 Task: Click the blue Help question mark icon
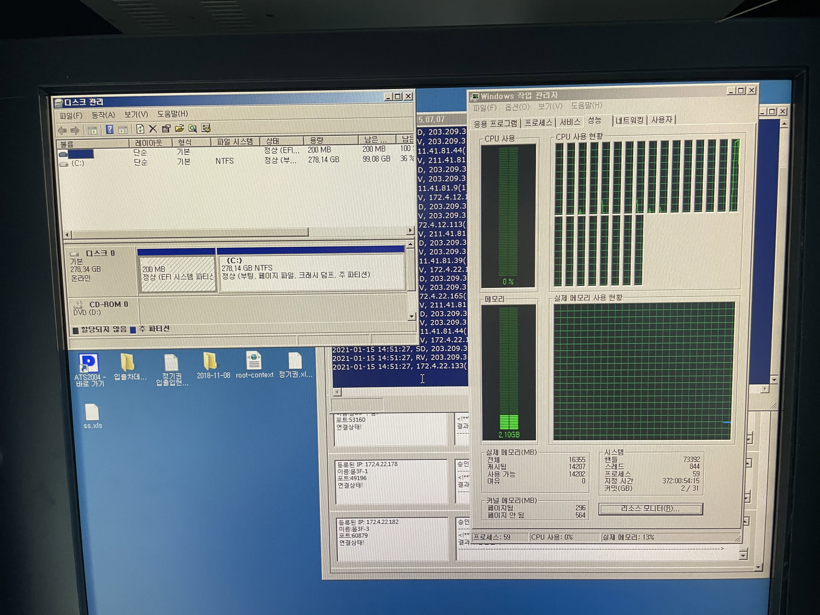109,129
